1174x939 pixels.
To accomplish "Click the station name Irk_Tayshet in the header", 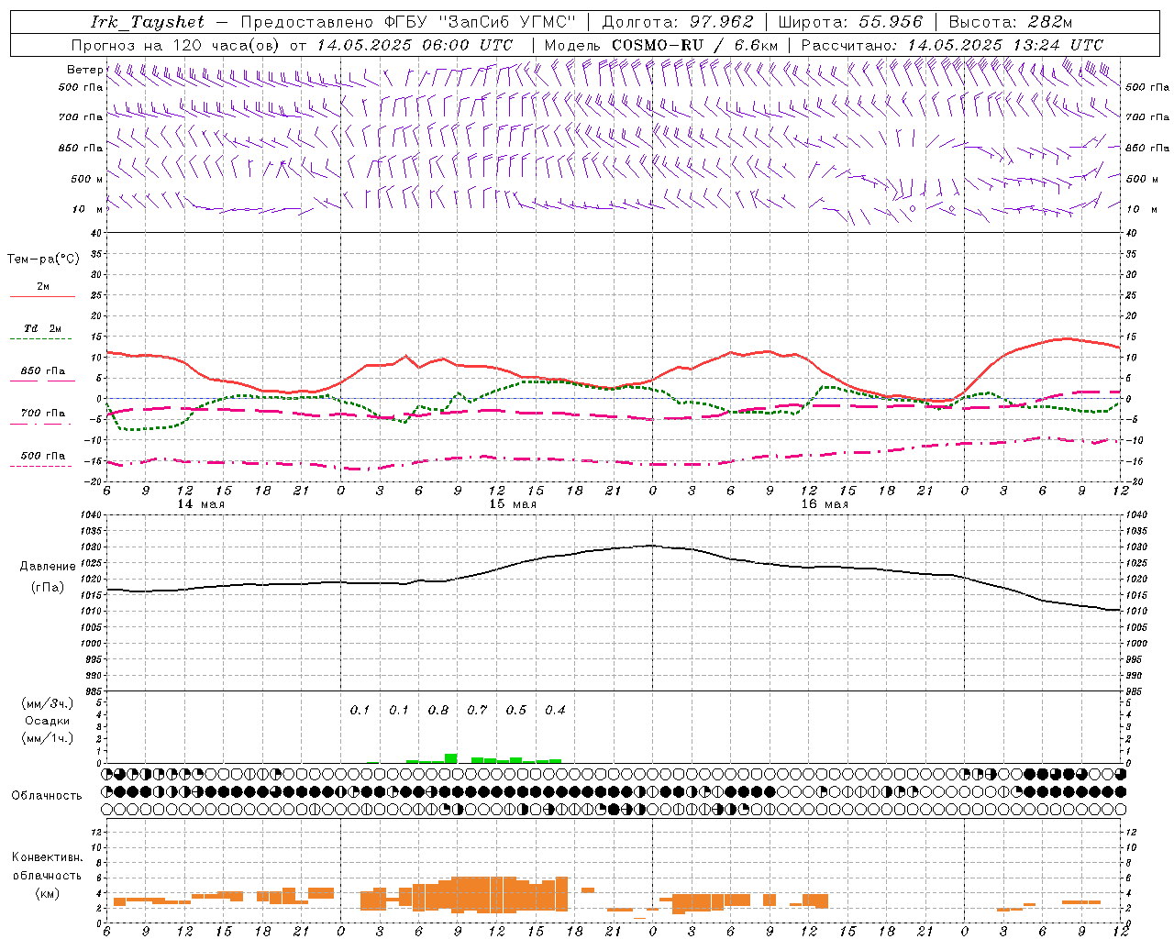I will point(147,22).
